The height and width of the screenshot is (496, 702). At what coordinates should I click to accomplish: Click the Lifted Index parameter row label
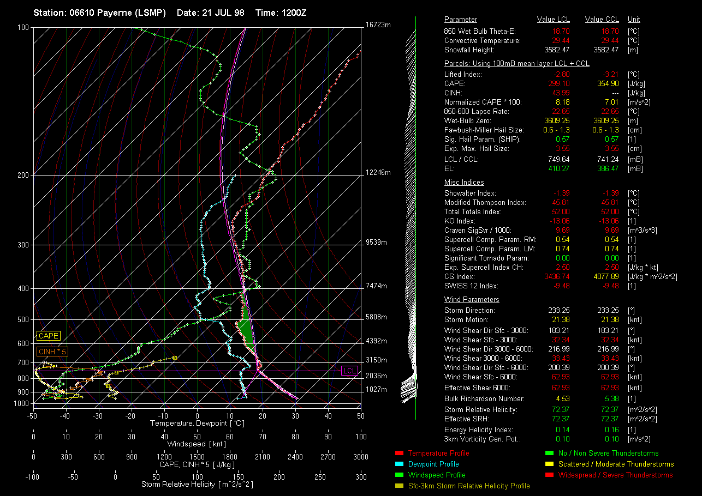(463, 74)
